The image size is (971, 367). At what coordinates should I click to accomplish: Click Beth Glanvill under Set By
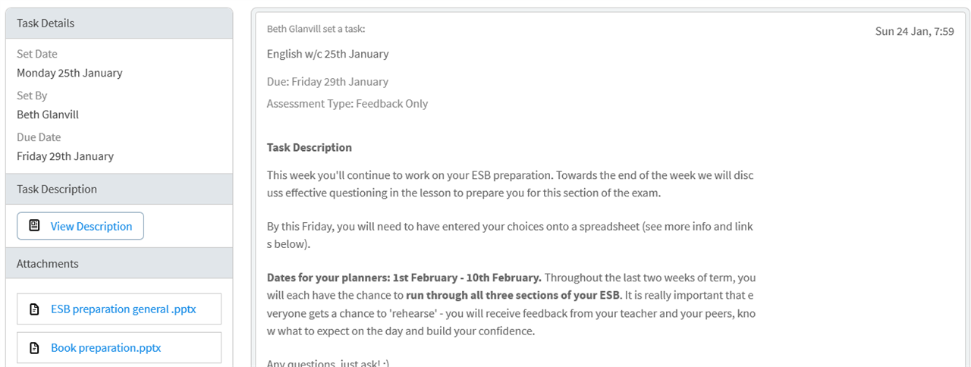pyautogui.click(x=48, y=115)
